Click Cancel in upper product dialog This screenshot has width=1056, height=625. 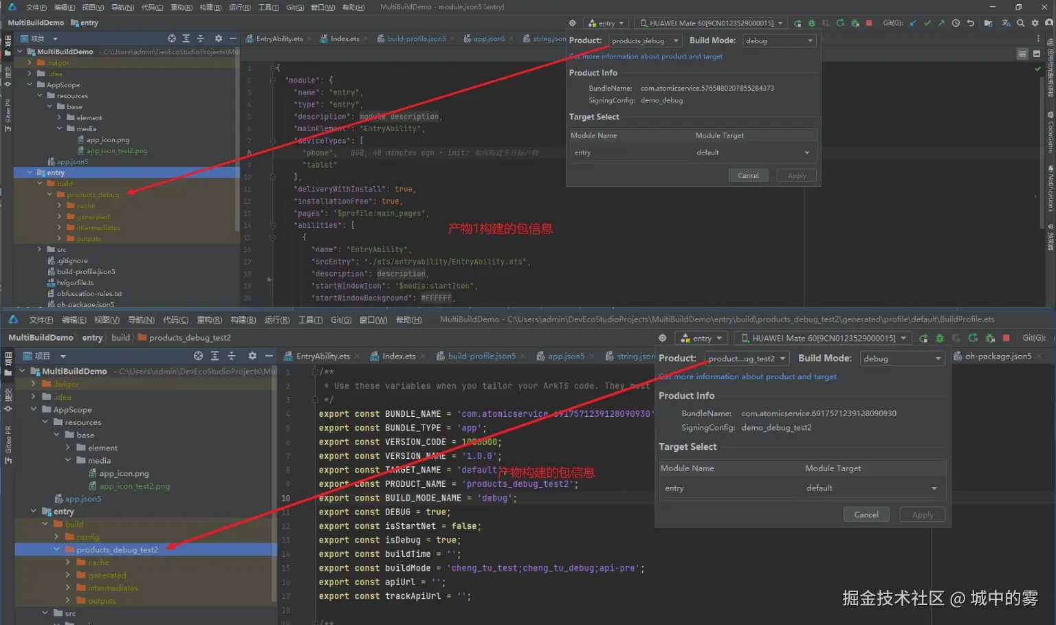point(748,175)
